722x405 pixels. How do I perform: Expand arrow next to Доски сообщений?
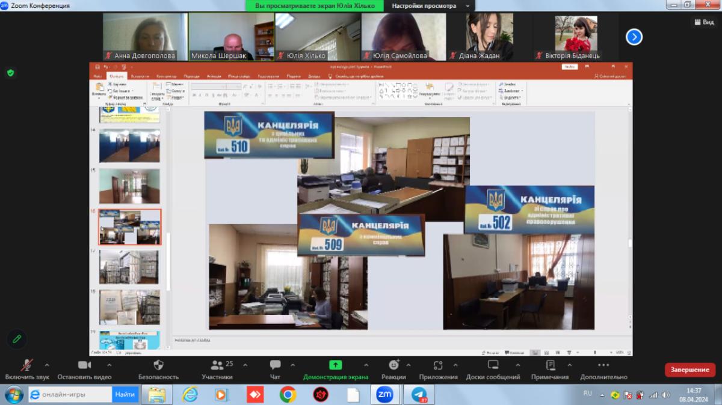517,365
